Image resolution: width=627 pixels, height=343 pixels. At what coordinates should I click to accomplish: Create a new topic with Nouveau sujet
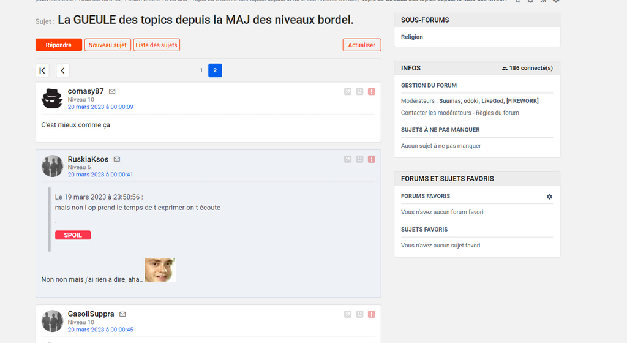tap(108, 45)
